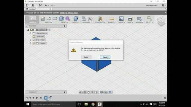Click the Make 3D print icon

(x=130, y=19)
